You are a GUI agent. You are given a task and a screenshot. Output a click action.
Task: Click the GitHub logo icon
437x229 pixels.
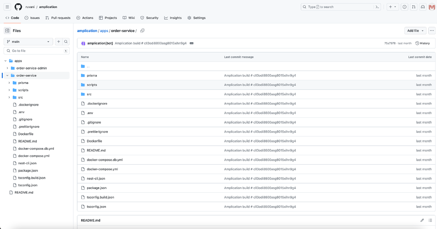coord(18,7)
